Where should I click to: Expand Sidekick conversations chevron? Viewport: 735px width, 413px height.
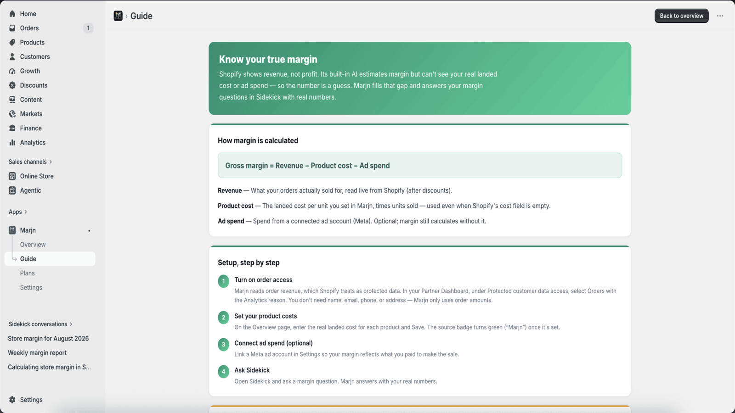[71, 324]
